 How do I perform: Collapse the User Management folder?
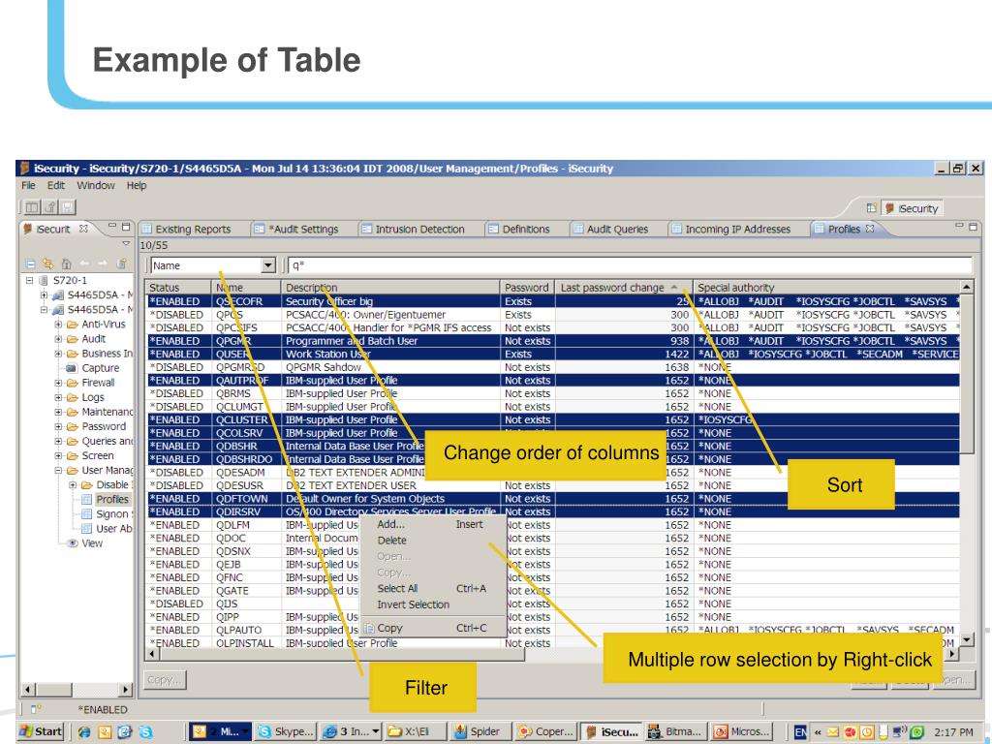[58, 470]
